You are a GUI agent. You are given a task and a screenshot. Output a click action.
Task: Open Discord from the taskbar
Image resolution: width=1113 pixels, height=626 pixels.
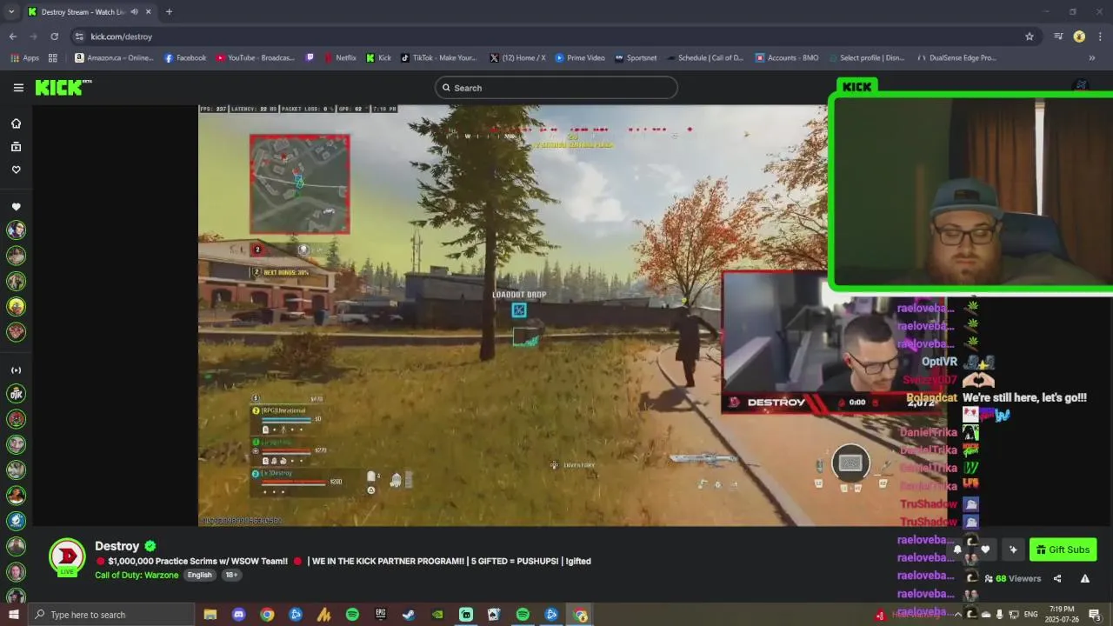pos(239,615)
